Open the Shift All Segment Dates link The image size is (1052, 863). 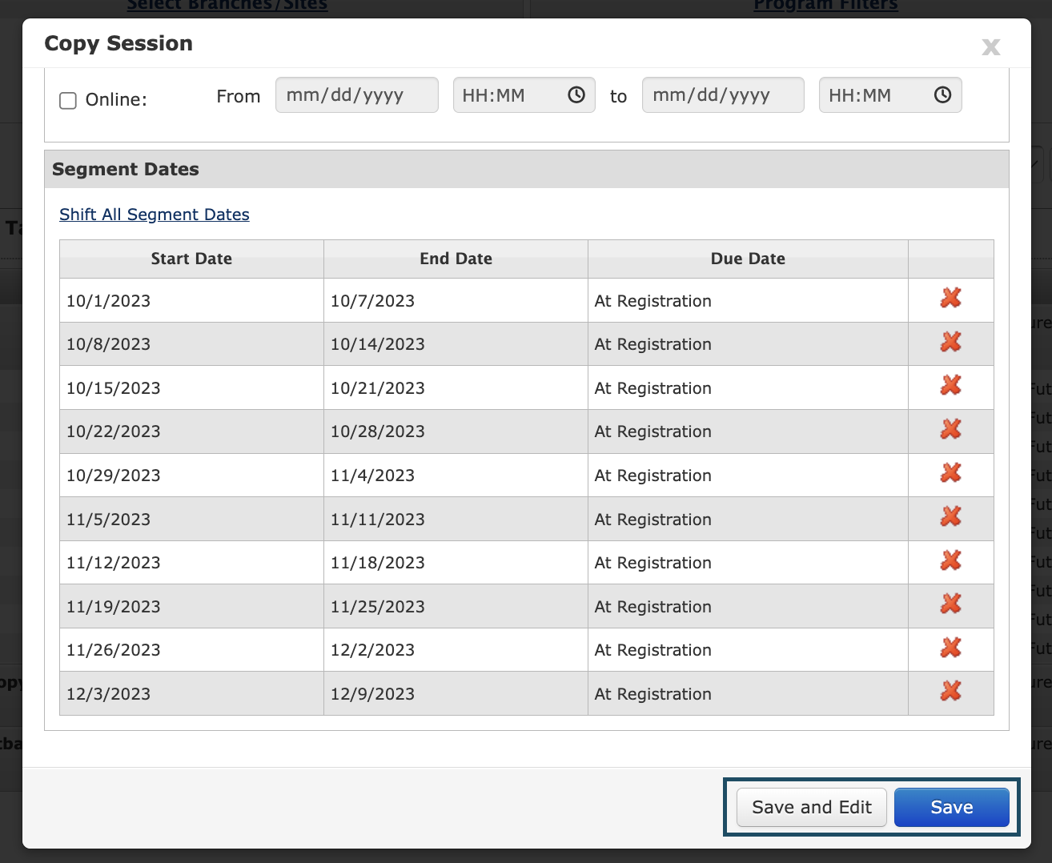pos(154,215)
